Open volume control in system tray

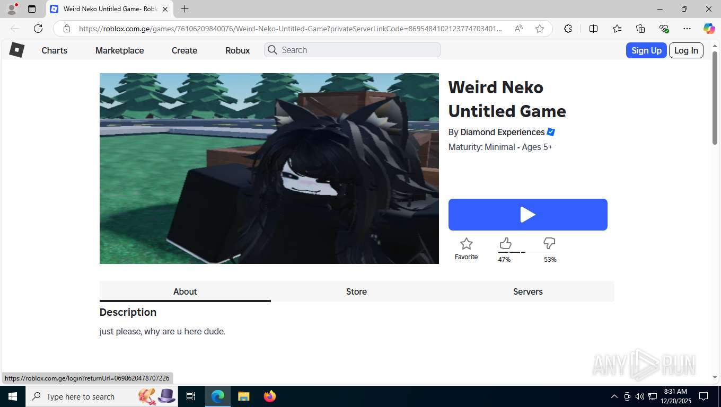pyautogui.click(x=640, y=396)
